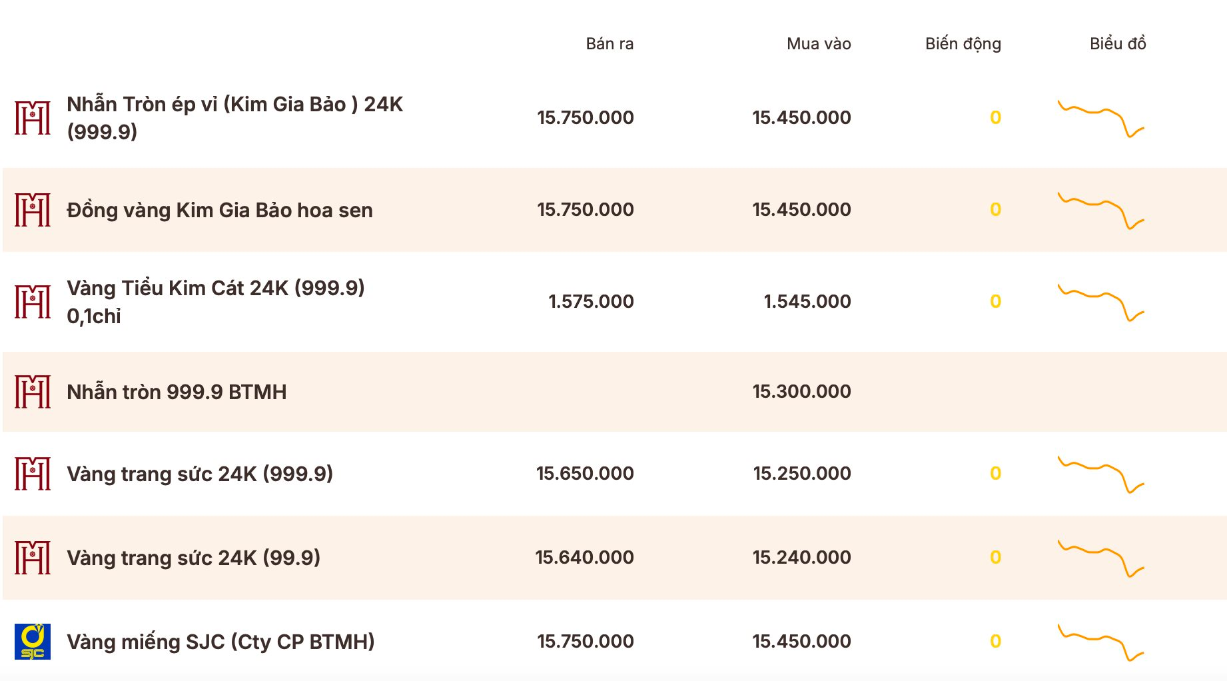Open the price chart for Nhẫn Tròn ép vỉ
This screenshot has height=681, width=1227.
pyautogui.click(x=1101, y=119)
